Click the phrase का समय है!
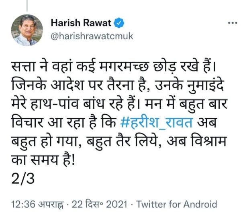This screenshot has width=241, height=221. pos(43,160)
